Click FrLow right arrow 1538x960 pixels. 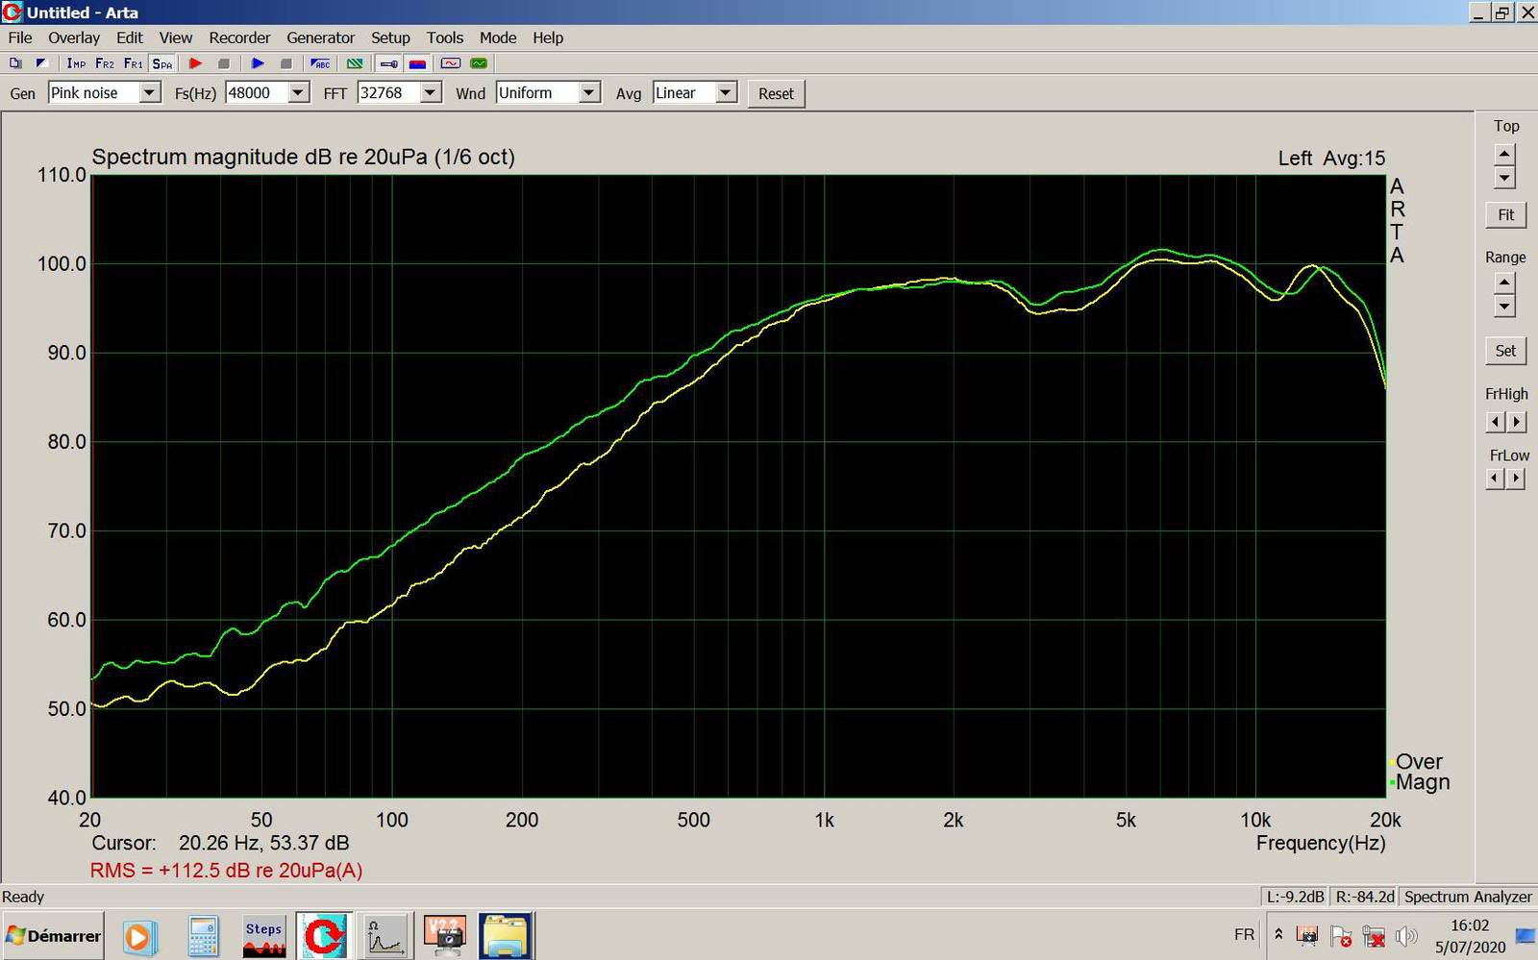click(x=1516, y=479)
